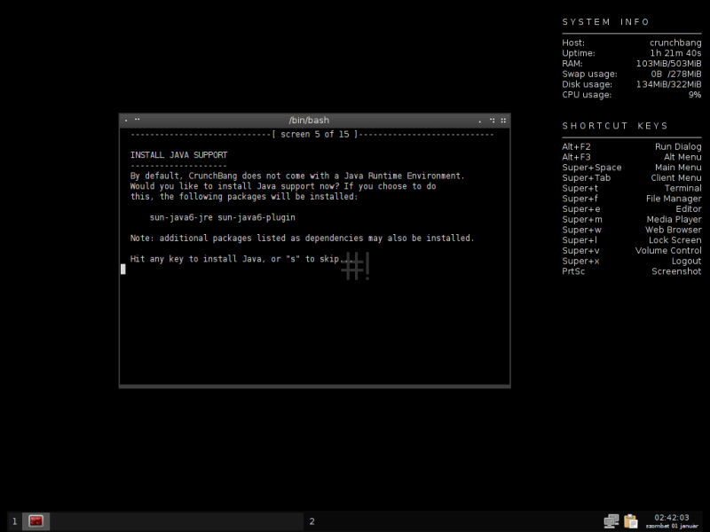Click the "Note: additional packages" line

[302, 239]
